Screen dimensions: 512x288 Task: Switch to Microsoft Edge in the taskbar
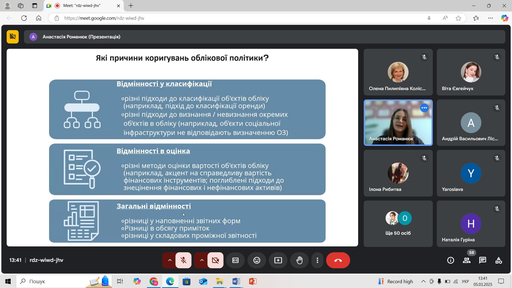[170, 281]
